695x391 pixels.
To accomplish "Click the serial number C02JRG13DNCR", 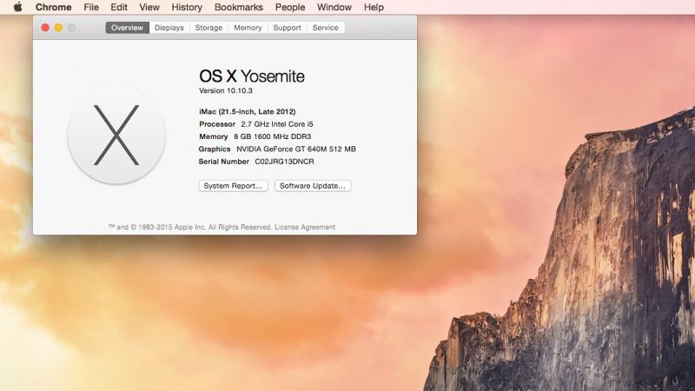I will coord(284,162).
